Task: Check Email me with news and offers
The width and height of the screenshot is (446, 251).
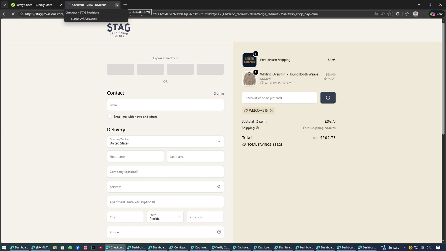Action: [109, 117]
